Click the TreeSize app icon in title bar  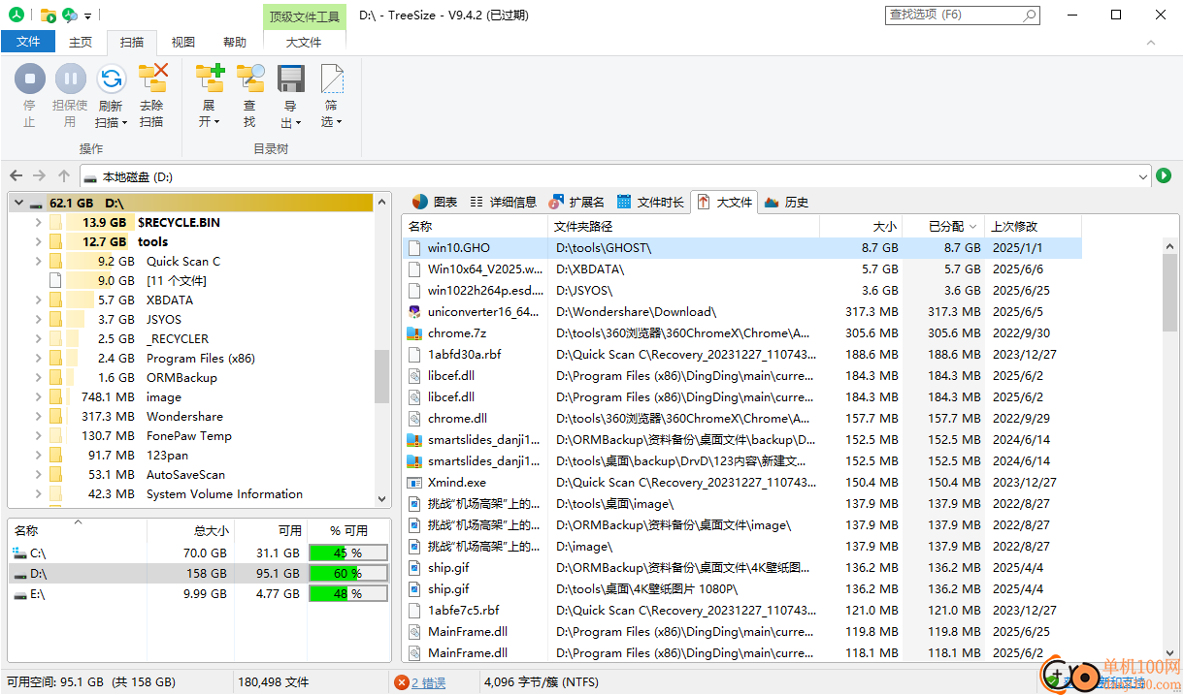point(16,16)
